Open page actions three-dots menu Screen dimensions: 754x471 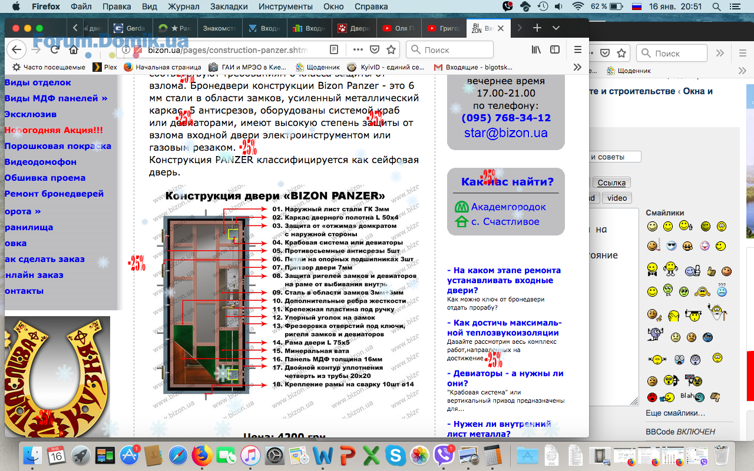(x=358, y=49)
